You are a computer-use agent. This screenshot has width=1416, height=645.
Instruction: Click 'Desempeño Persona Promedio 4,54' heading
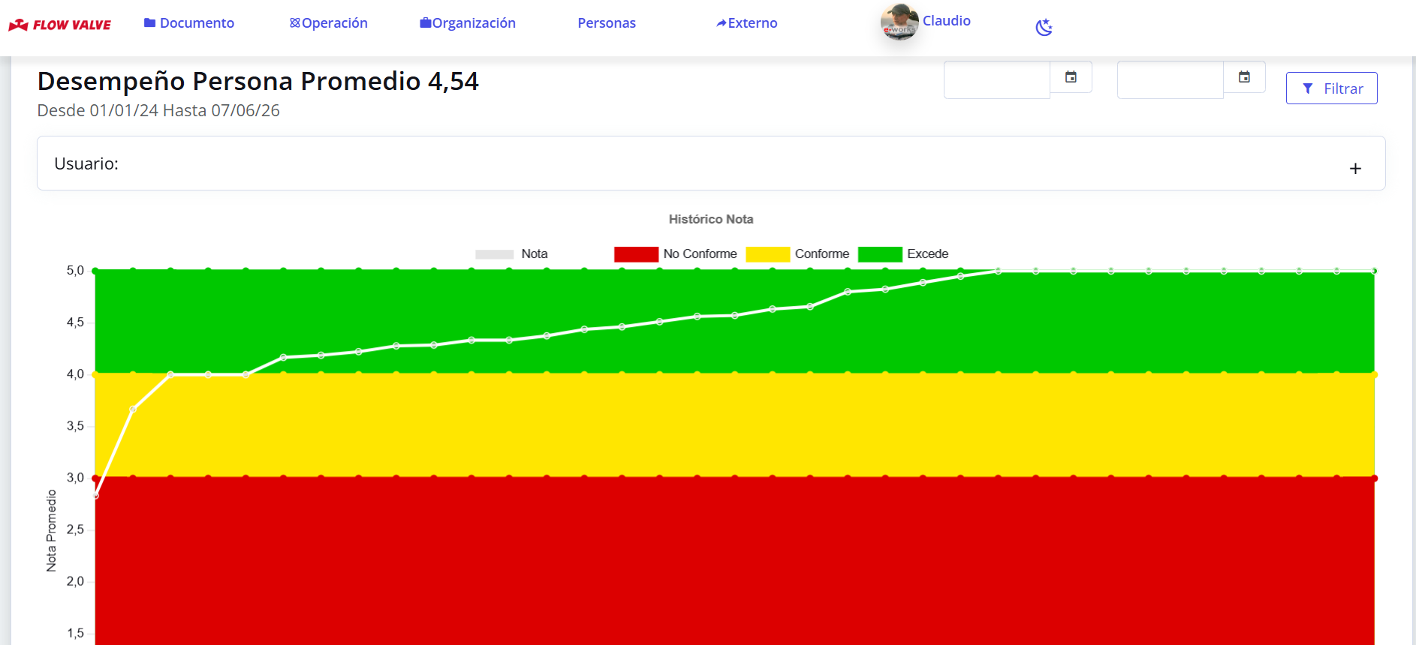coord(258,81)
